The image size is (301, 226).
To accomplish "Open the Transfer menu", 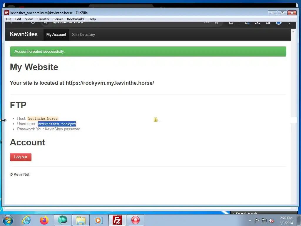I will [43, 19].
